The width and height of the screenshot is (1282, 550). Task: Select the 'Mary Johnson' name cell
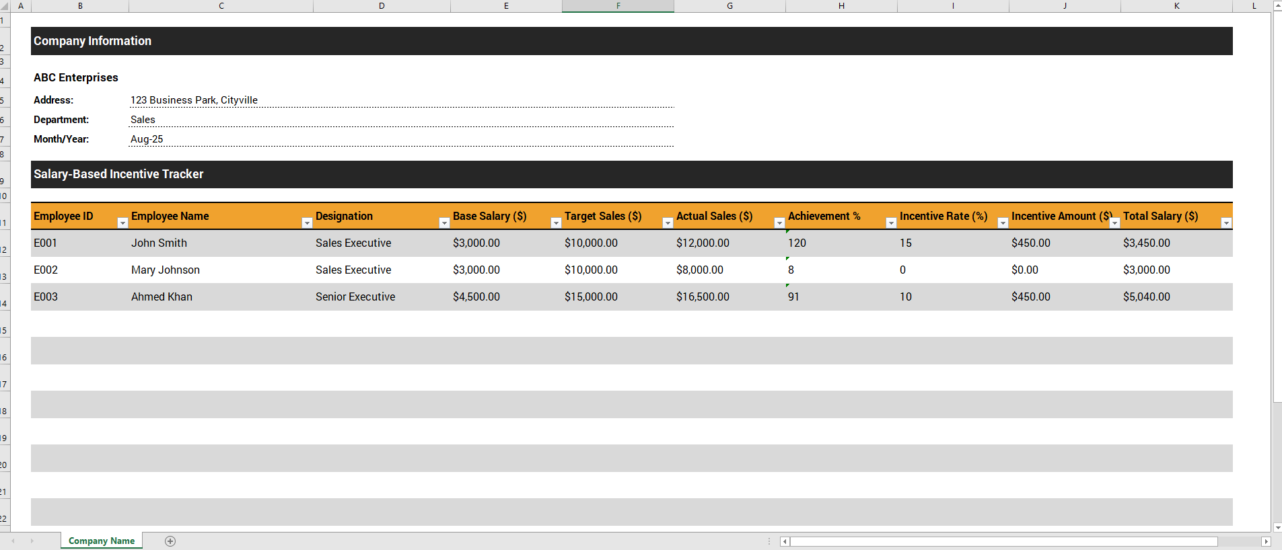(x=221, y=270)
